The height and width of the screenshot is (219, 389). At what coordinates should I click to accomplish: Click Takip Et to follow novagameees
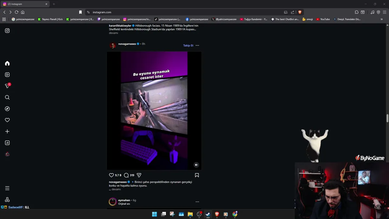(x=188, y=45)
